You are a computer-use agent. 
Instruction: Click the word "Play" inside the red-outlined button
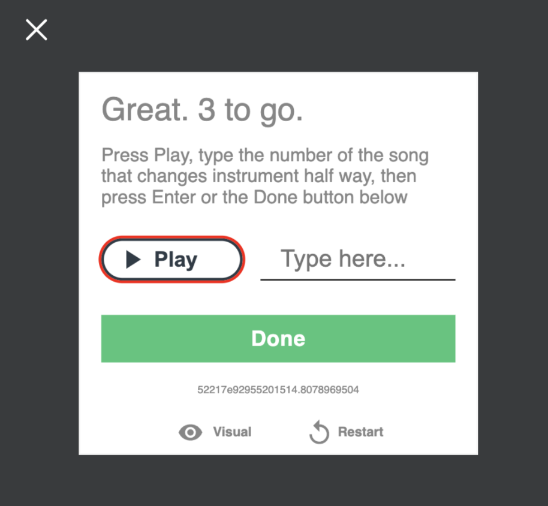(176, 260)
